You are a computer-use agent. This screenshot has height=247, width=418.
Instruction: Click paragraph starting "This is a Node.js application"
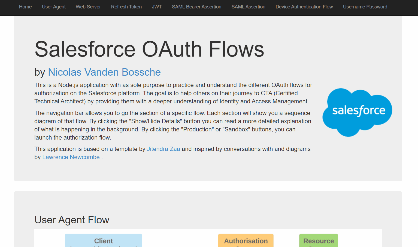pos(173,93)
